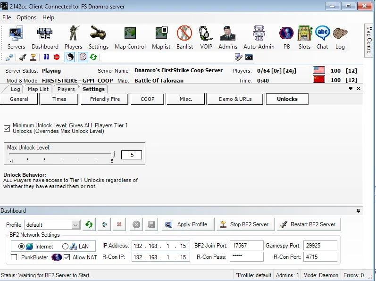Open the Friendly Fire settings section
The width and height of the screenshot is (376, 281).
pyautogui.click(x=105, y=99)
